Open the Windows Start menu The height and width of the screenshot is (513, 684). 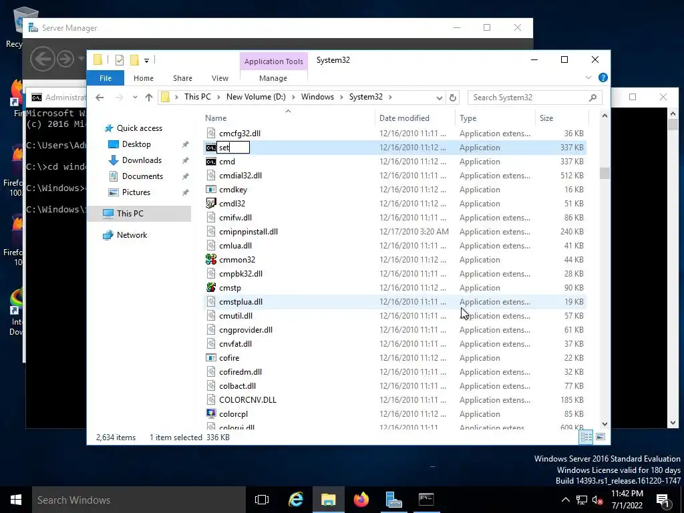tap(16, 500)
